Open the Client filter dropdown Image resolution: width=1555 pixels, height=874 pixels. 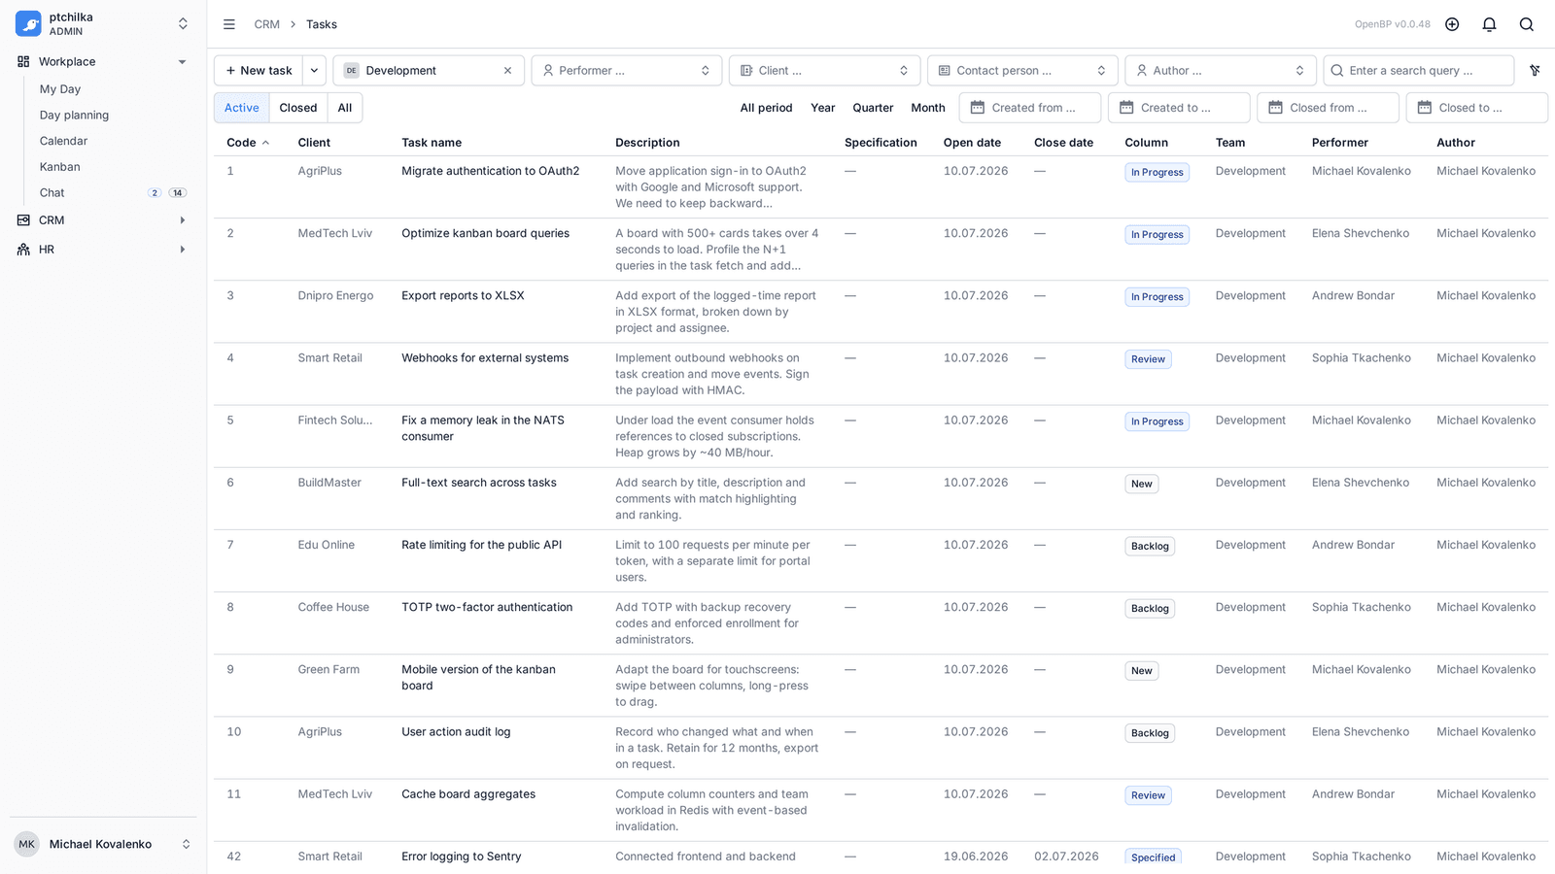824,70
